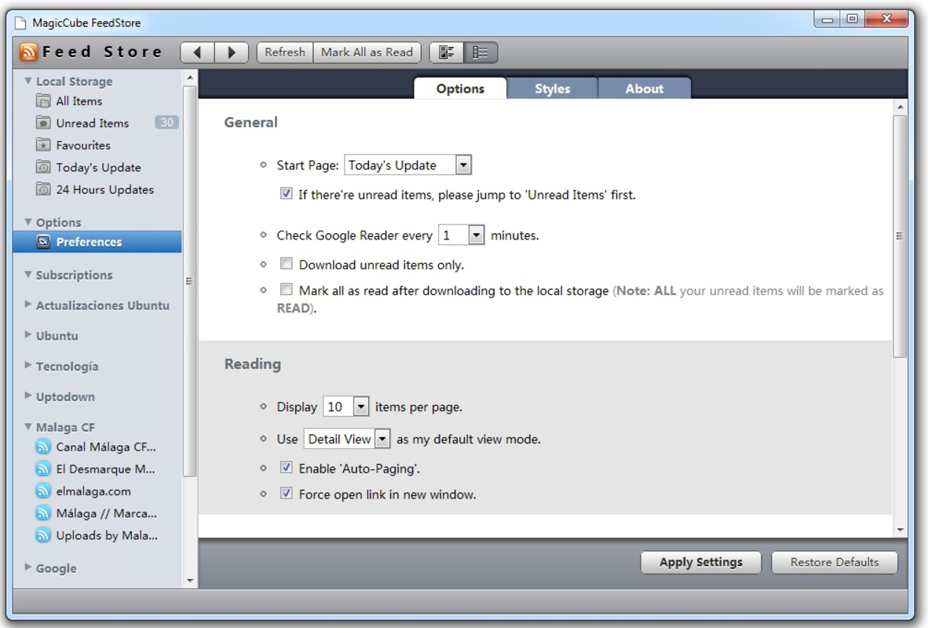Switch to the Options tab

pyautogui.click(x=460, y=88)
